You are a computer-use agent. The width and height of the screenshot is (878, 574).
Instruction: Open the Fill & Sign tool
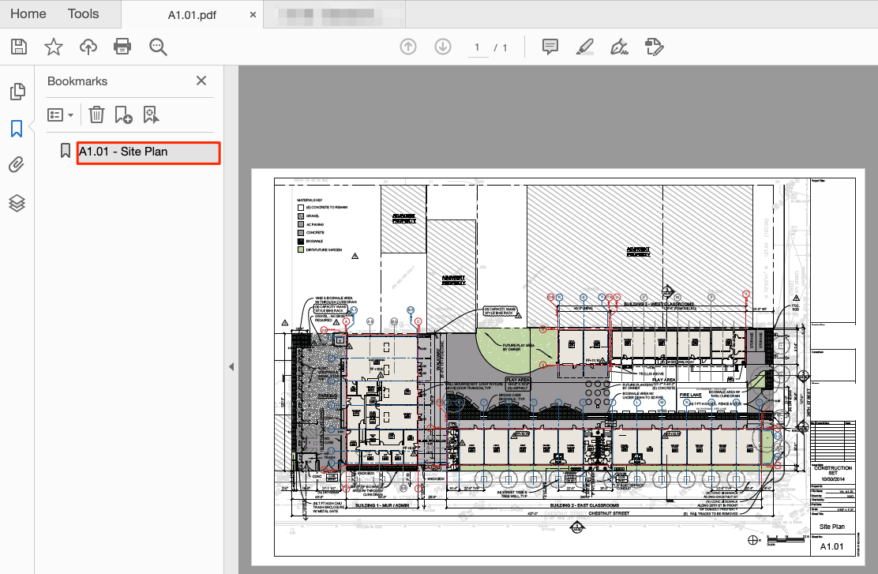click(619, 47)
